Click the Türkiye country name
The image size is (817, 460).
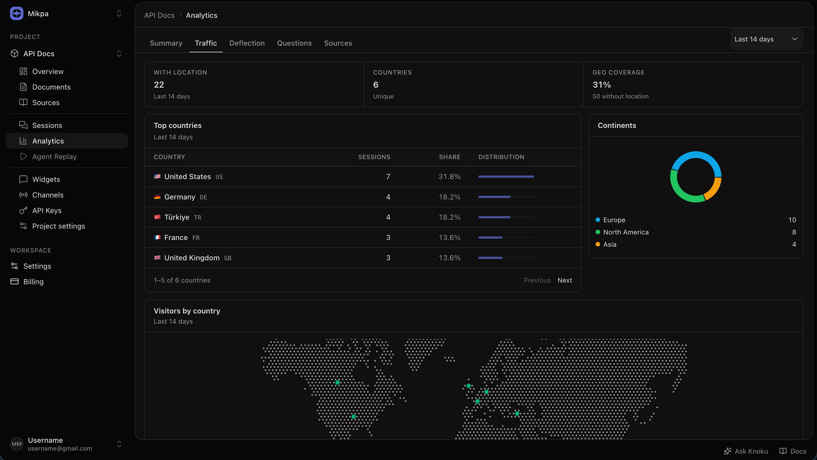(x=177, y=217)
